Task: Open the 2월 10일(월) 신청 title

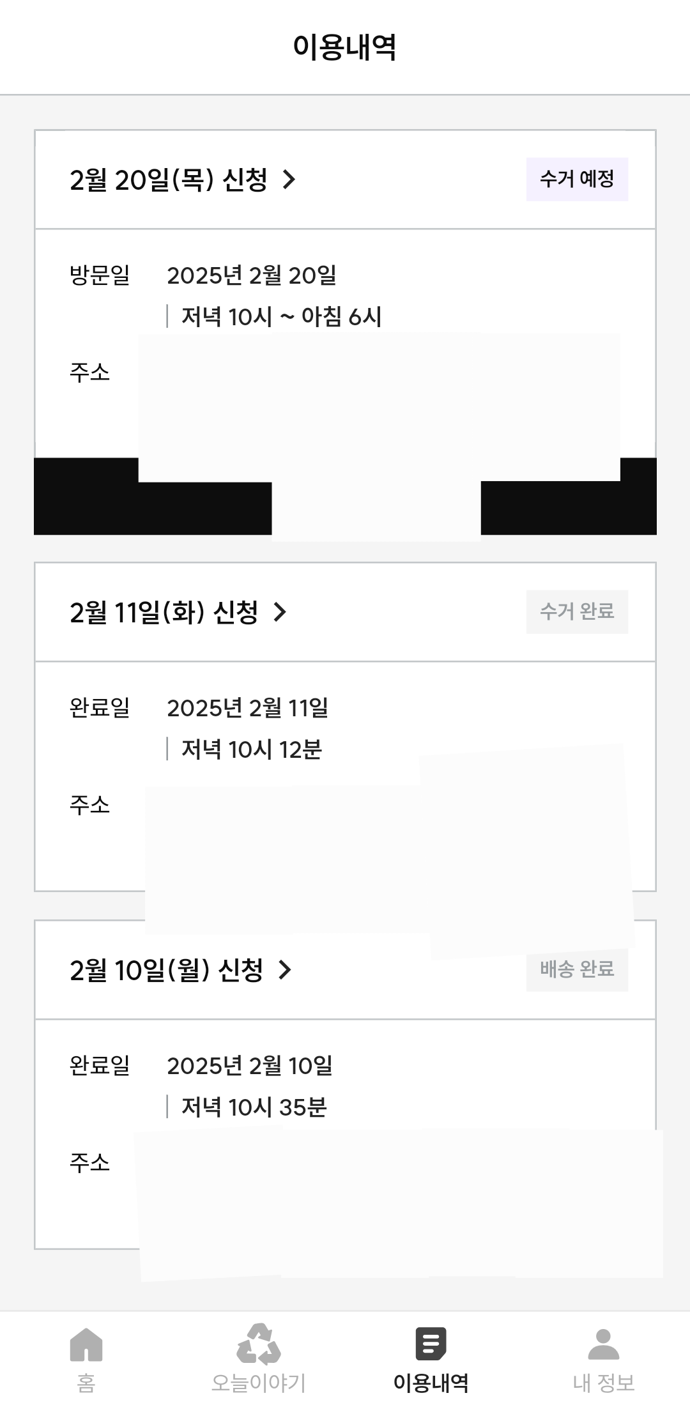Action: click(166, 970)
